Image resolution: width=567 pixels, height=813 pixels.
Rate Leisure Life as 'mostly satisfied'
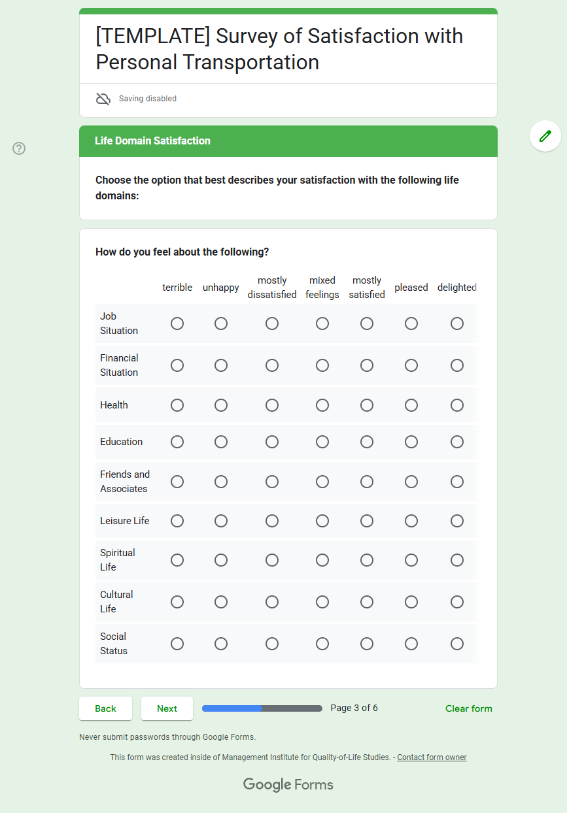pyautogui.click(x=367, y=521)
